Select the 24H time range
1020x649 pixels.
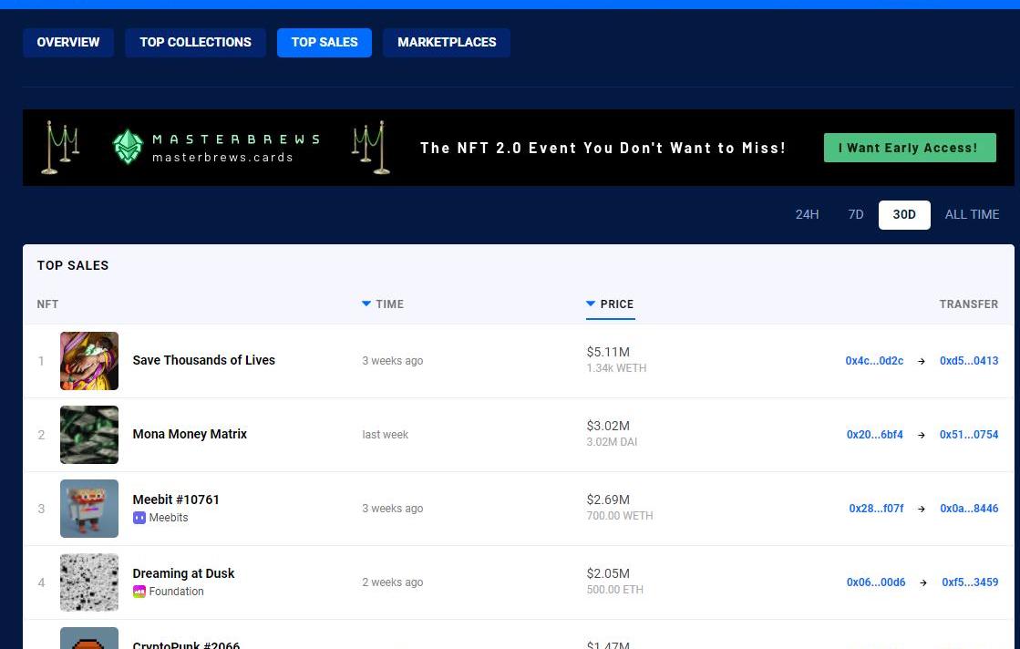(807, 214)
